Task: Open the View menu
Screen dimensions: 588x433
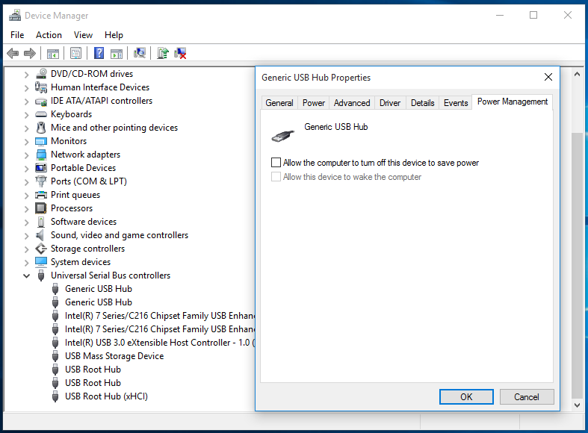Action: tap(83, 35)
